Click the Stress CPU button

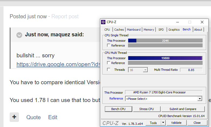click(x=147, y=109)
